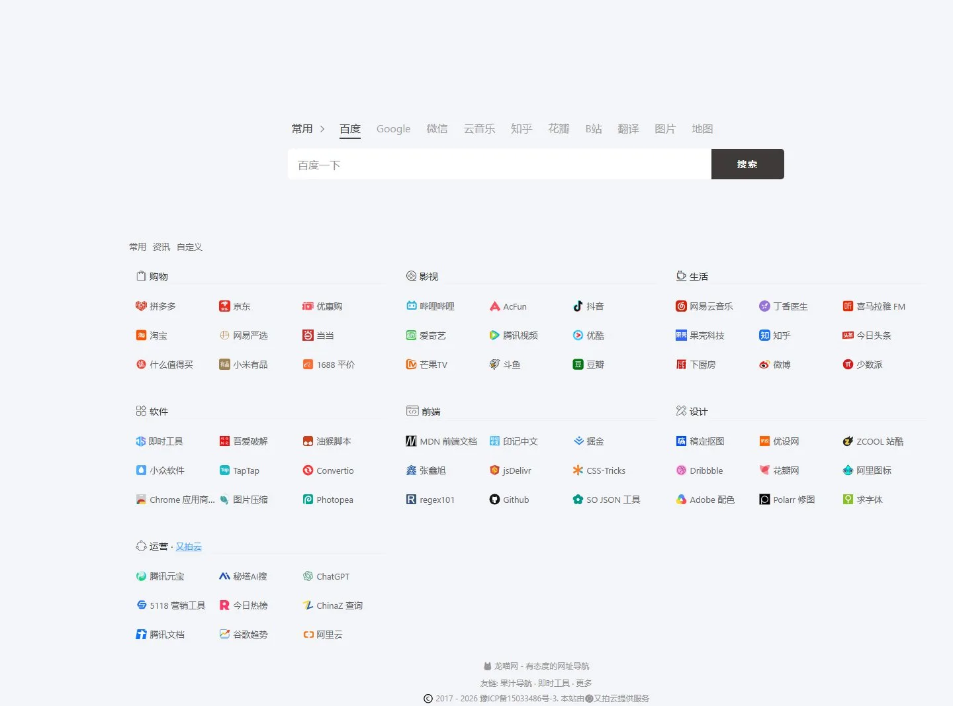Open the 优酷 blue circle icon
This screenshot has height=706, width=953.
[578, 335]
